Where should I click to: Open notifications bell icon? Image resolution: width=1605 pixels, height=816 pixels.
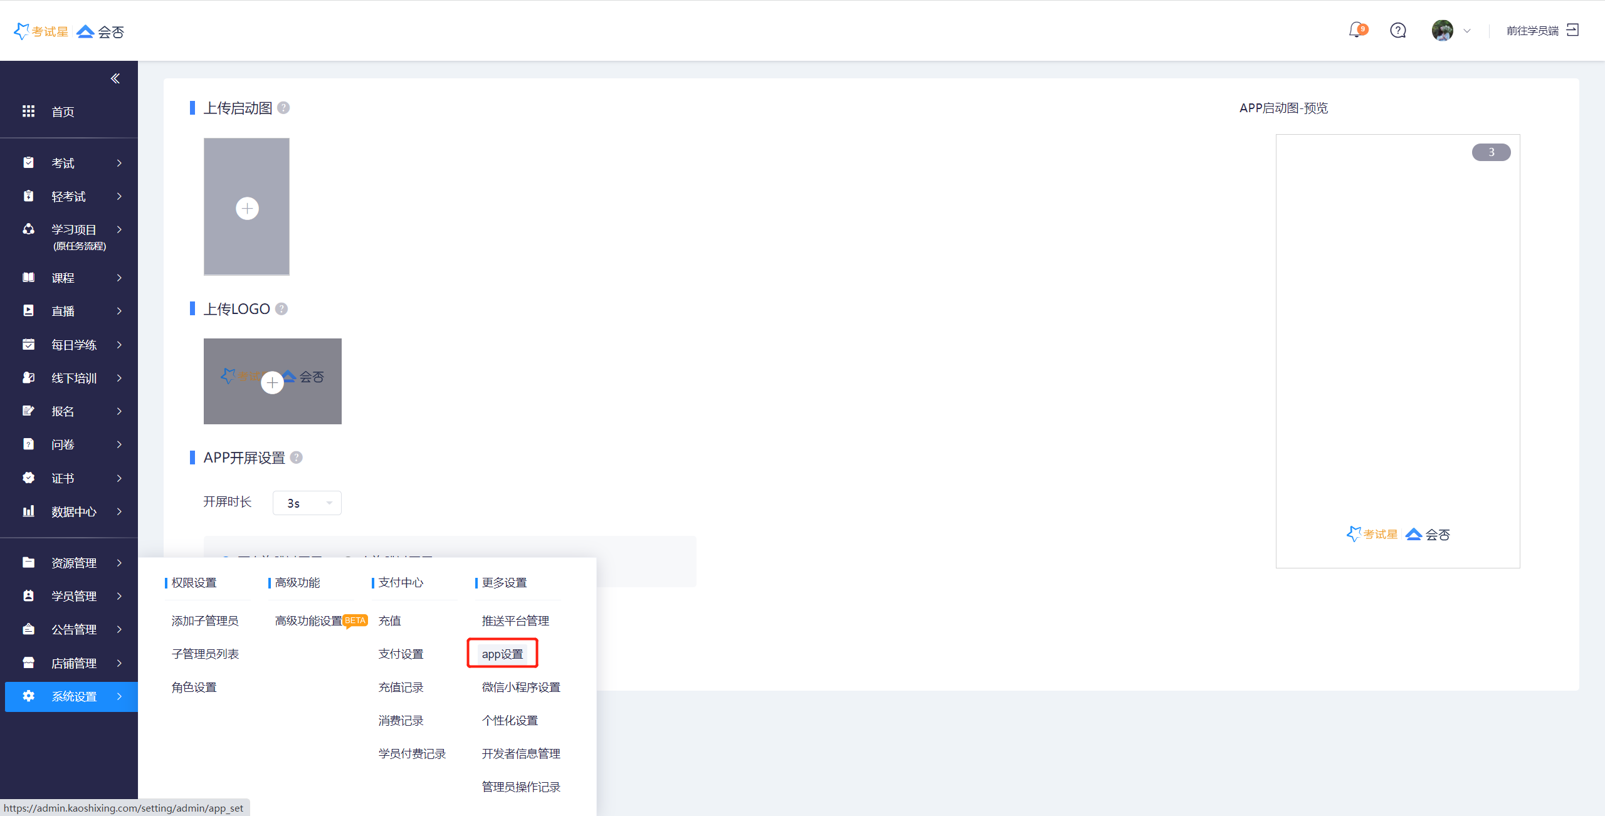pos(1356,30)
